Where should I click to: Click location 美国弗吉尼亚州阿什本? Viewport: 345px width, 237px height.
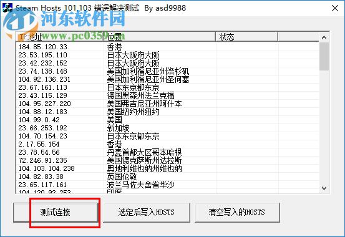tap(144, 104)
